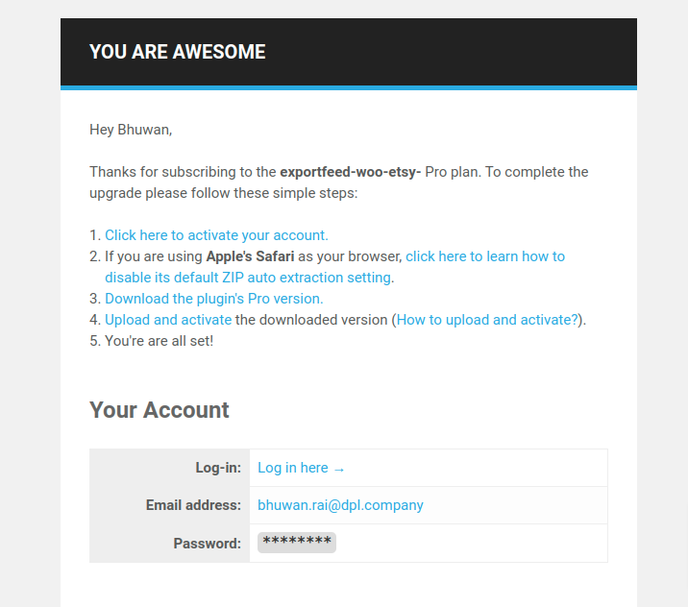
Task: Click the Password: row label
Action: [x=208, y=544]
